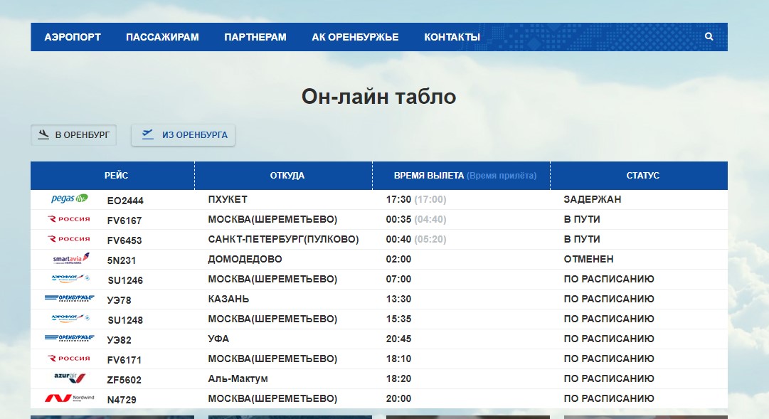Click the Он-лайн табло heading
The width and height of the screenshot is (769, 419).
click(x=378, y=97)
